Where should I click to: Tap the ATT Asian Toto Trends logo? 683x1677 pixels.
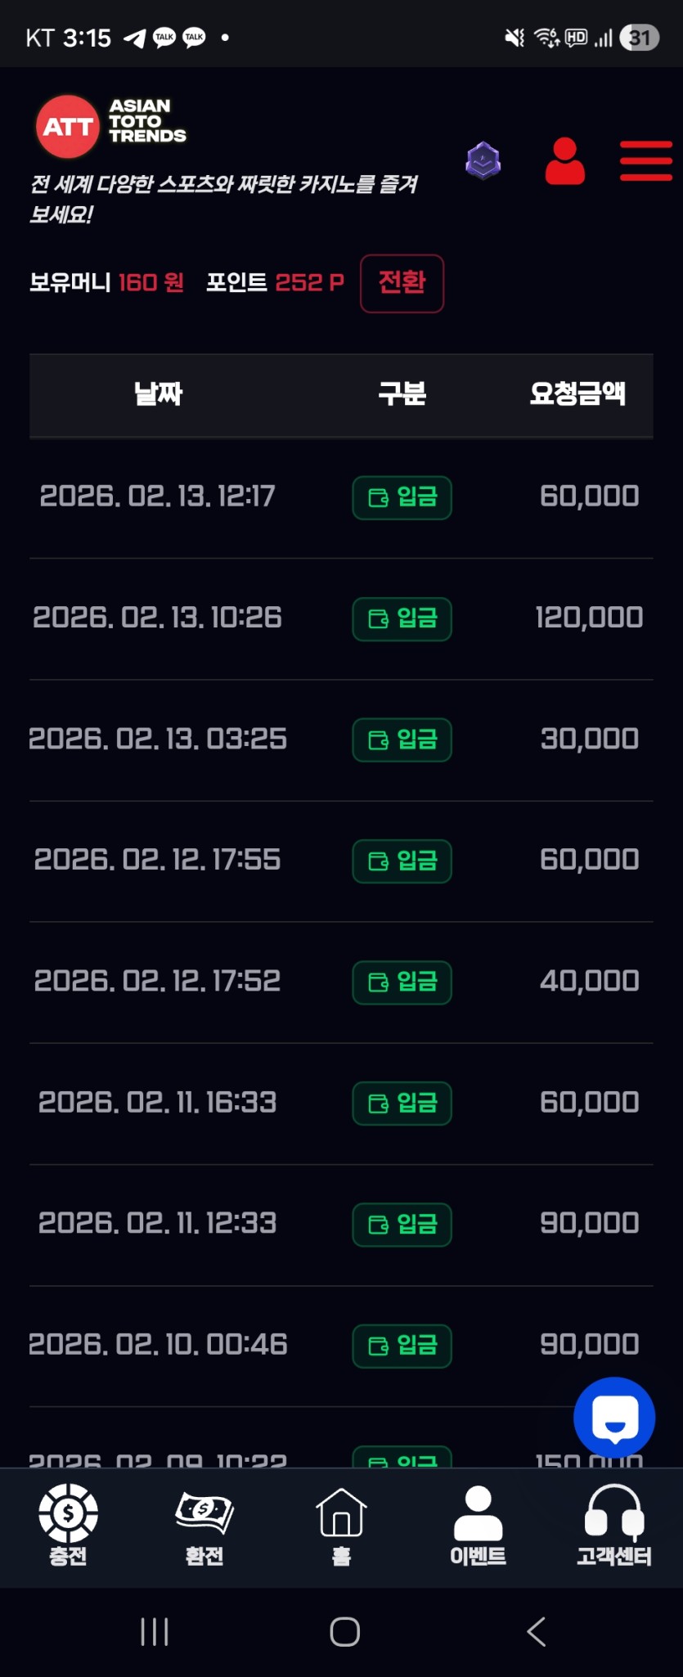tap(111, 126)
